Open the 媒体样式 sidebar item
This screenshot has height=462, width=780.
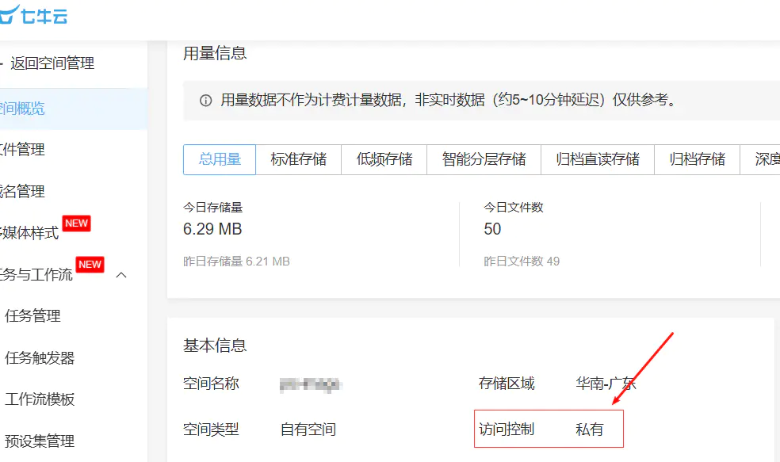coord(30,233)
